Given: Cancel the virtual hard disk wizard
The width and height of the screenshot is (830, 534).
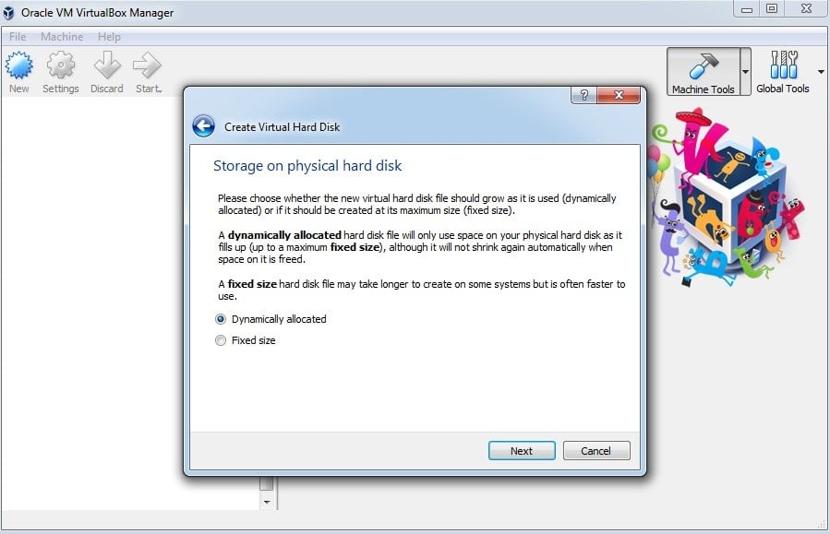Looking at the screenshot, I should (x=596, y=451).
